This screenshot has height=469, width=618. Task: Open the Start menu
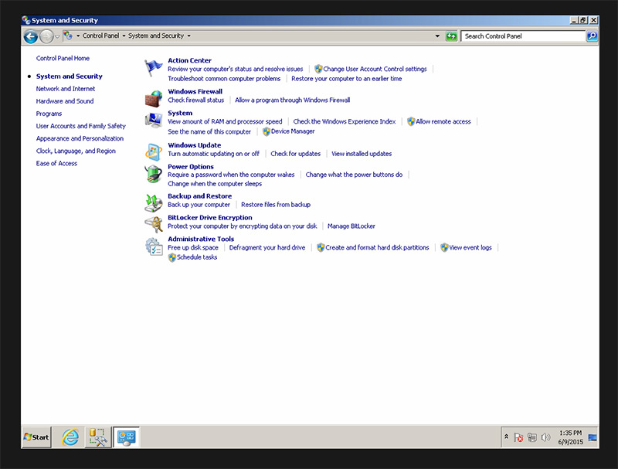pyautogui.click(x=36, y=437)
